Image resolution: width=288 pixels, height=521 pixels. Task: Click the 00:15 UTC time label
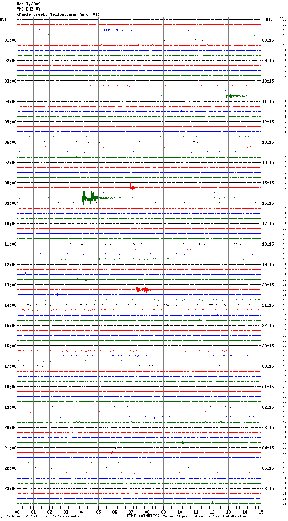(x=268, y=366)
